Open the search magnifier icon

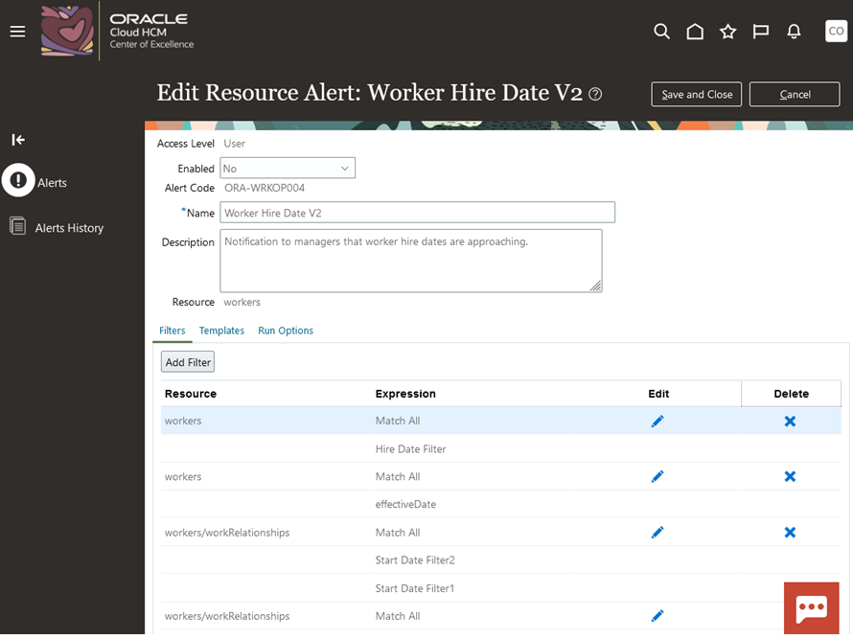(661, 32)
